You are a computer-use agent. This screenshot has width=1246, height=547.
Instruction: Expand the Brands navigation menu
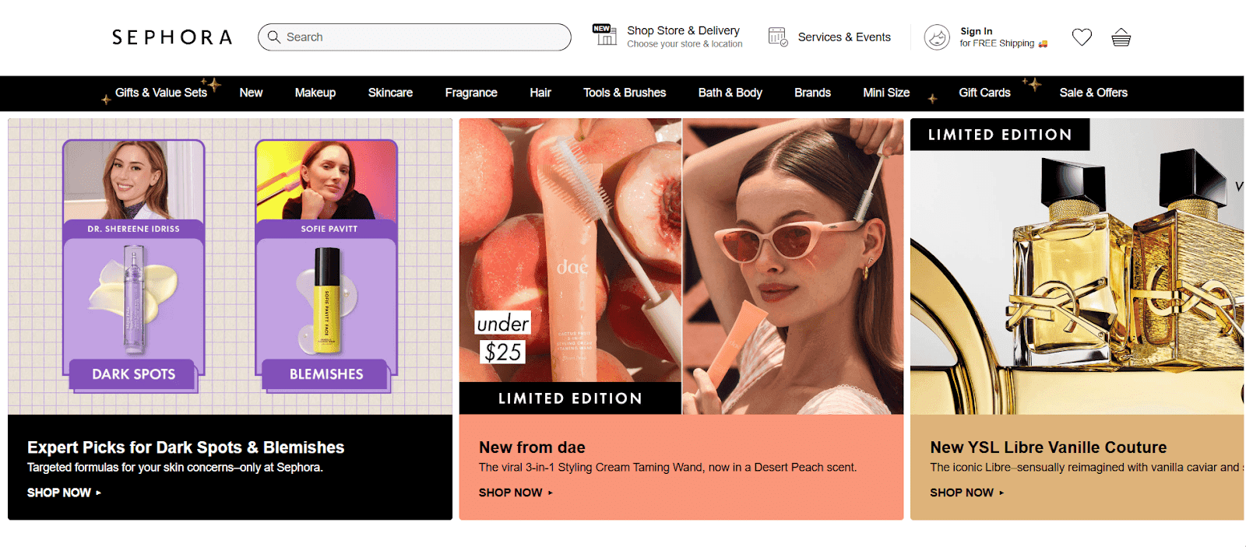coord(812,93)
